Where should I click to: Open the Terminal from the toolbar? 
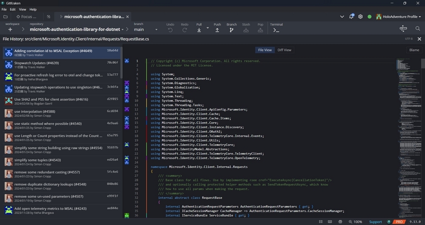pyautogui.click(x=276, y=30)
